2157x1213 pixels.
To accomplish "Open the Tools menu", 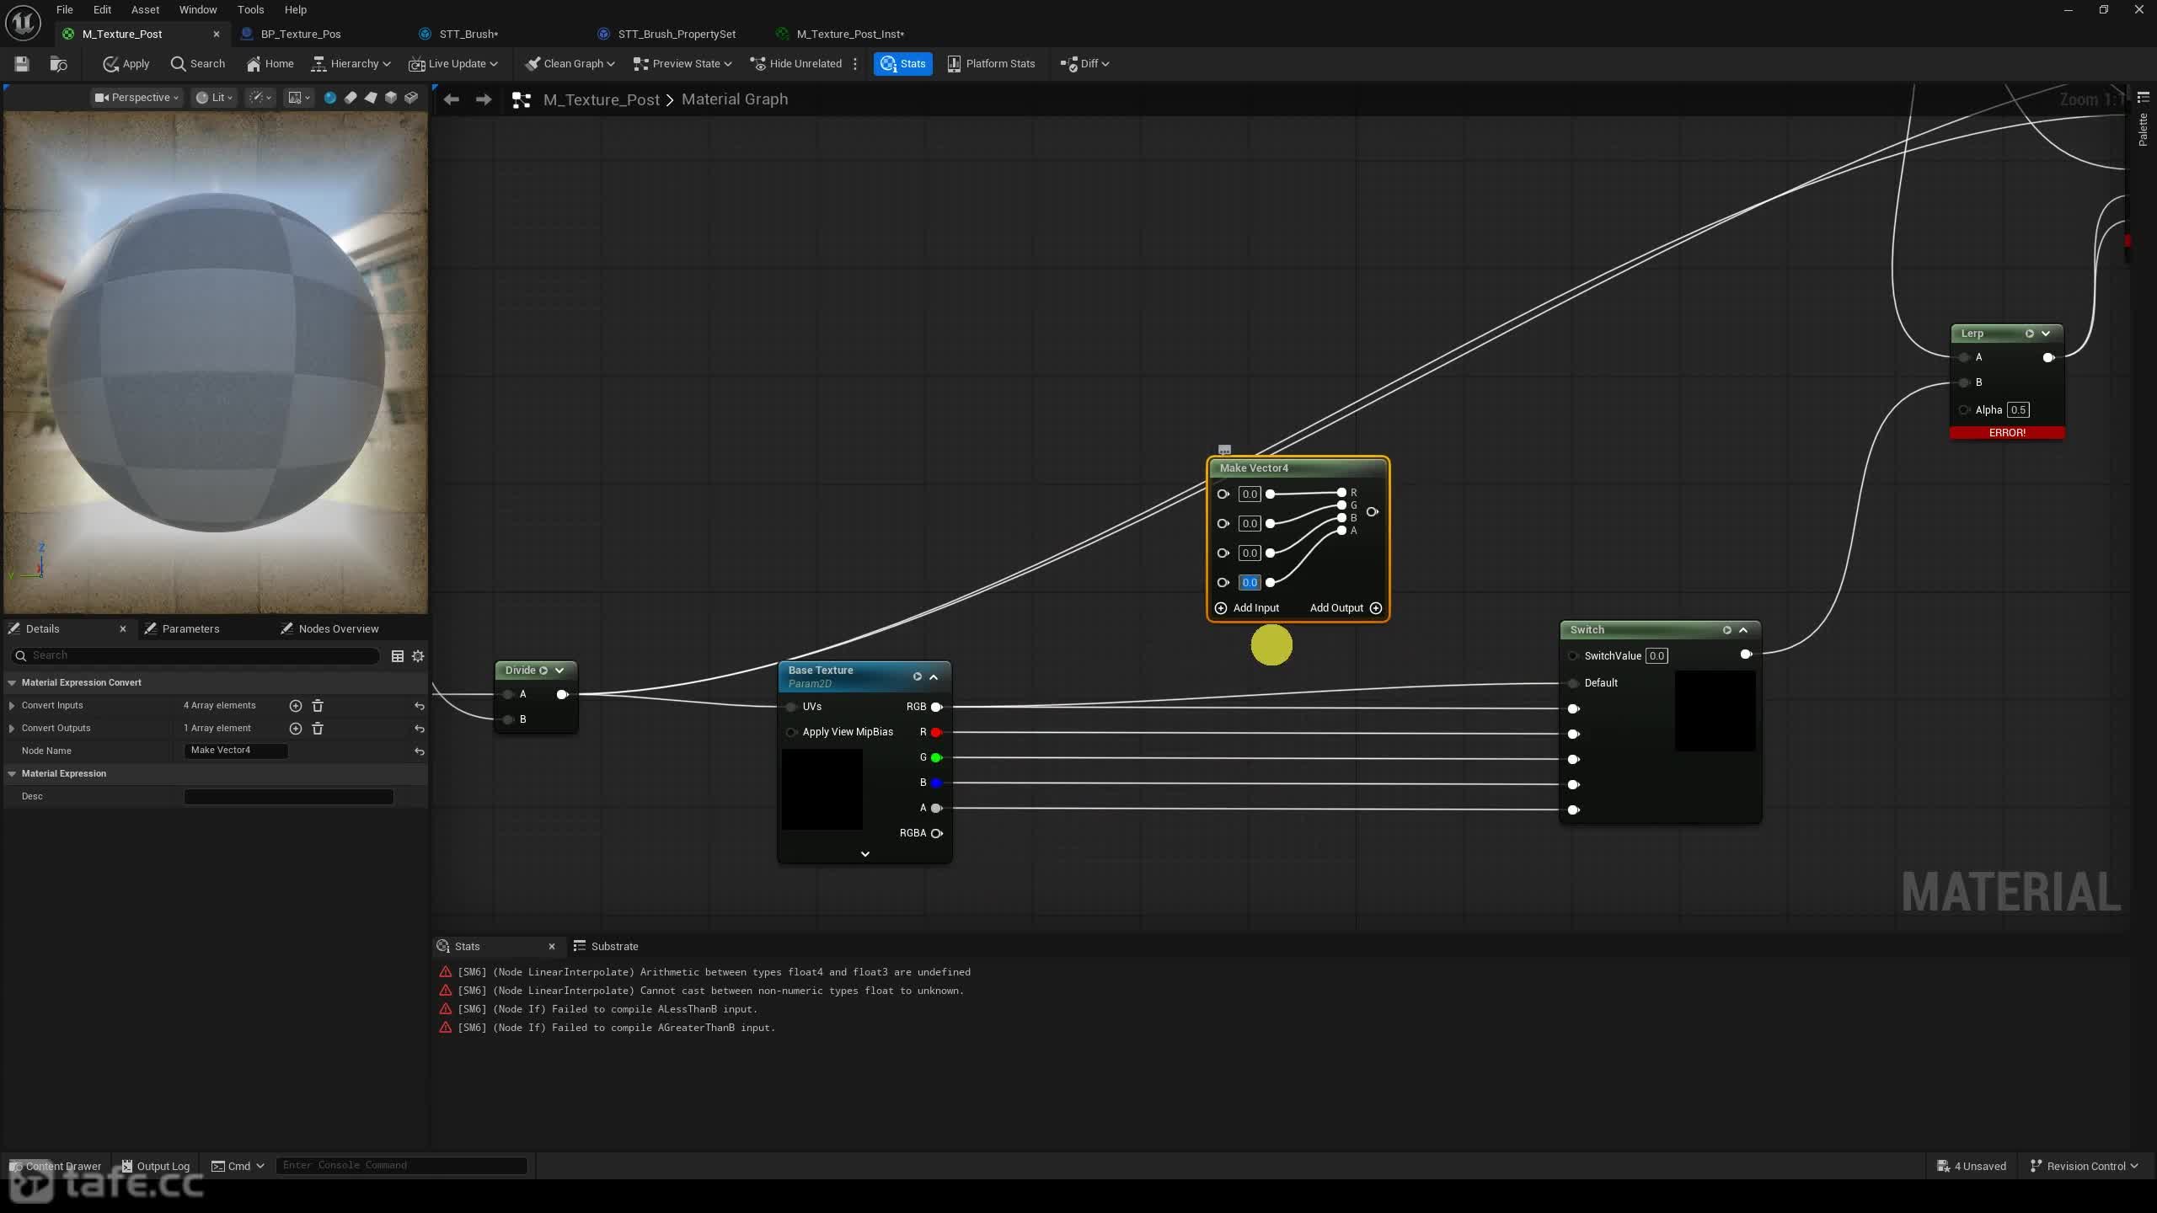I will tap(250, 9).
